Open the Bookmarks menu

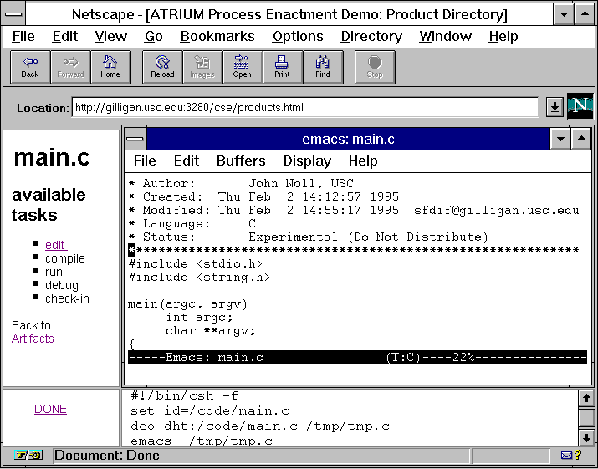tap(217, 36)
